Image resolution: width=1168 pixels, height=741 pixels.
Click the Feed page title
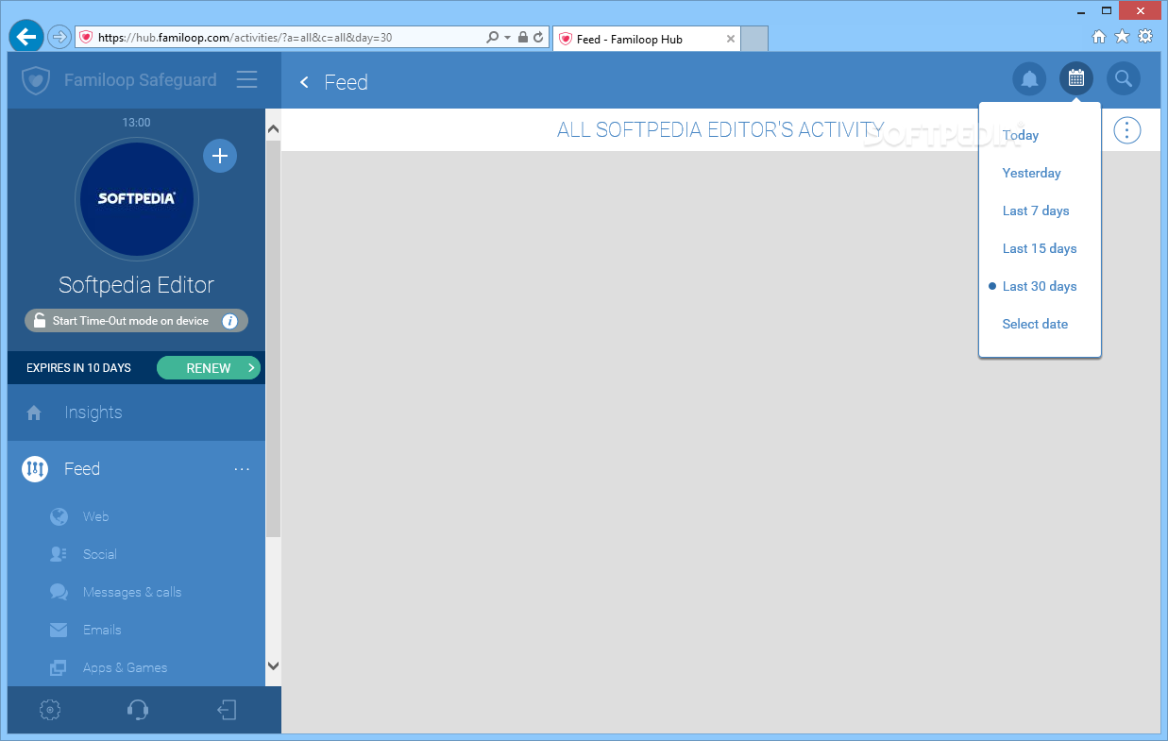346,82
